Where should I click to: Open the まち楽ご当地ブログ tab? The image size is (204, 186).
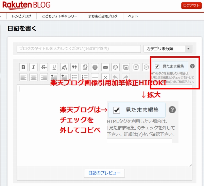point(103,16)
